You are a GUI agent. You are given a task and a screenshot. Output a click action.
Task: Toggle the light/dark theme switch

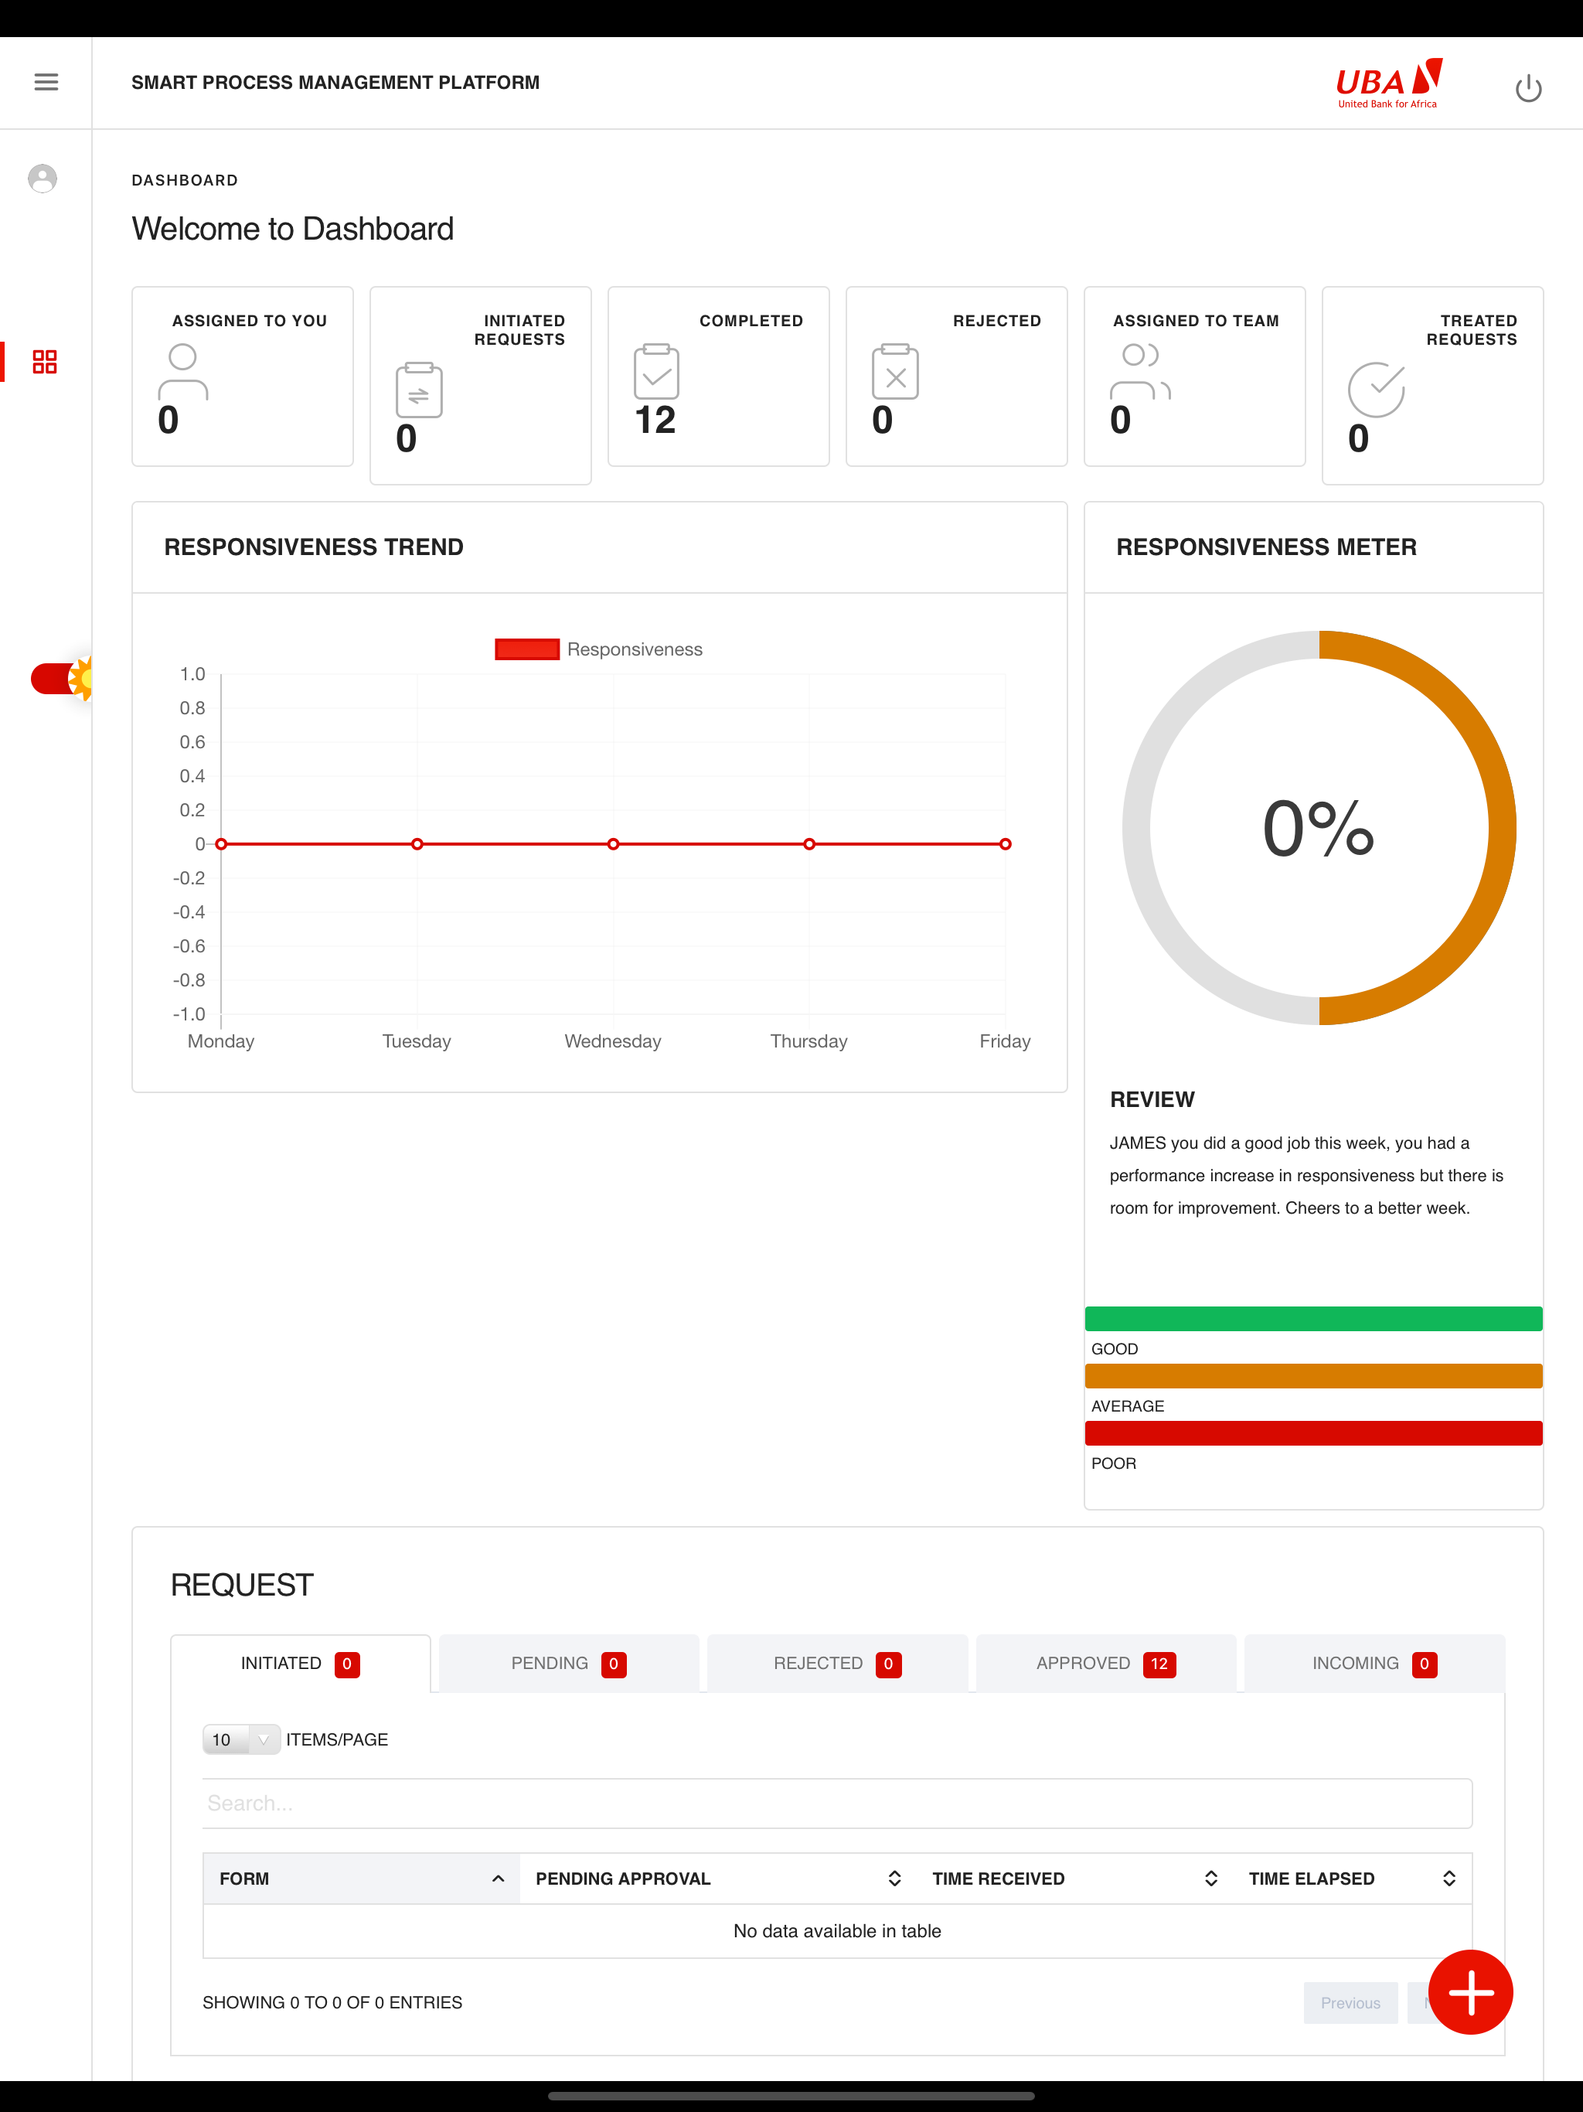coord(61,679)
